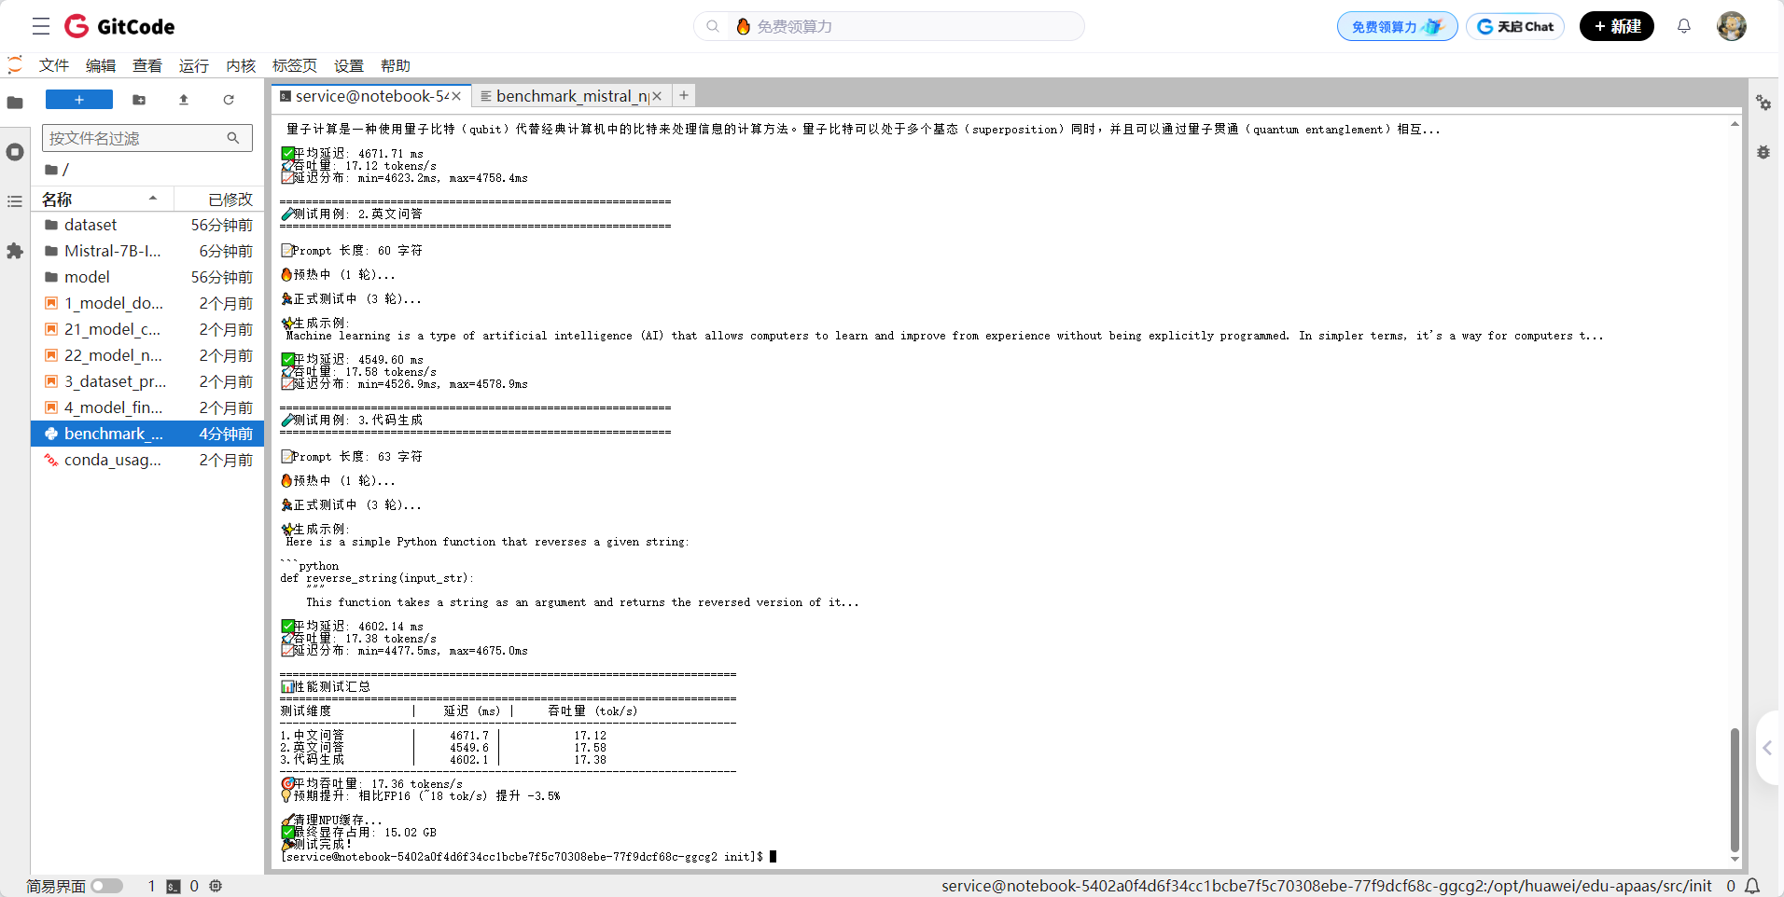Click the status bar path ending /src/init

click(1327, 886)
